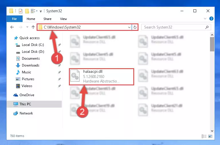Screen dimensions: 220x145
Task: Open Videos in the sidebar
Action: 27,86
